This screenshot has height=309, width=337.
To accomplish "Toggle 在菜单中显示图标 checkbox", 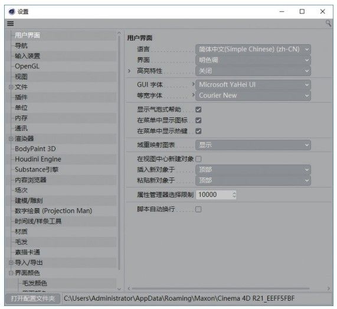I will pyautogui.click(x=198, y=120).
